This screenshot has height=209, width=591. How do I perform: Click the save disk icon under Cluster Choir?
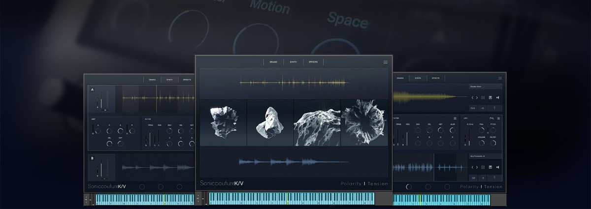[490, 98]
